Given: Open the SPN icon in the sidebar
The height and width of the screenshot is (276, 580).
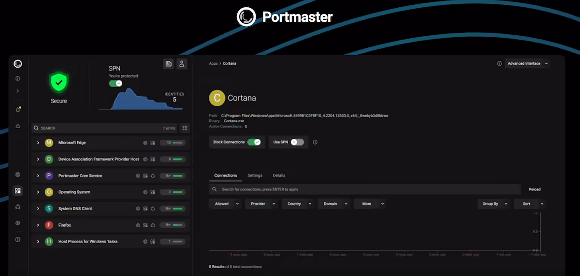Looking at the screenshot, I should [x=18, y=207].
